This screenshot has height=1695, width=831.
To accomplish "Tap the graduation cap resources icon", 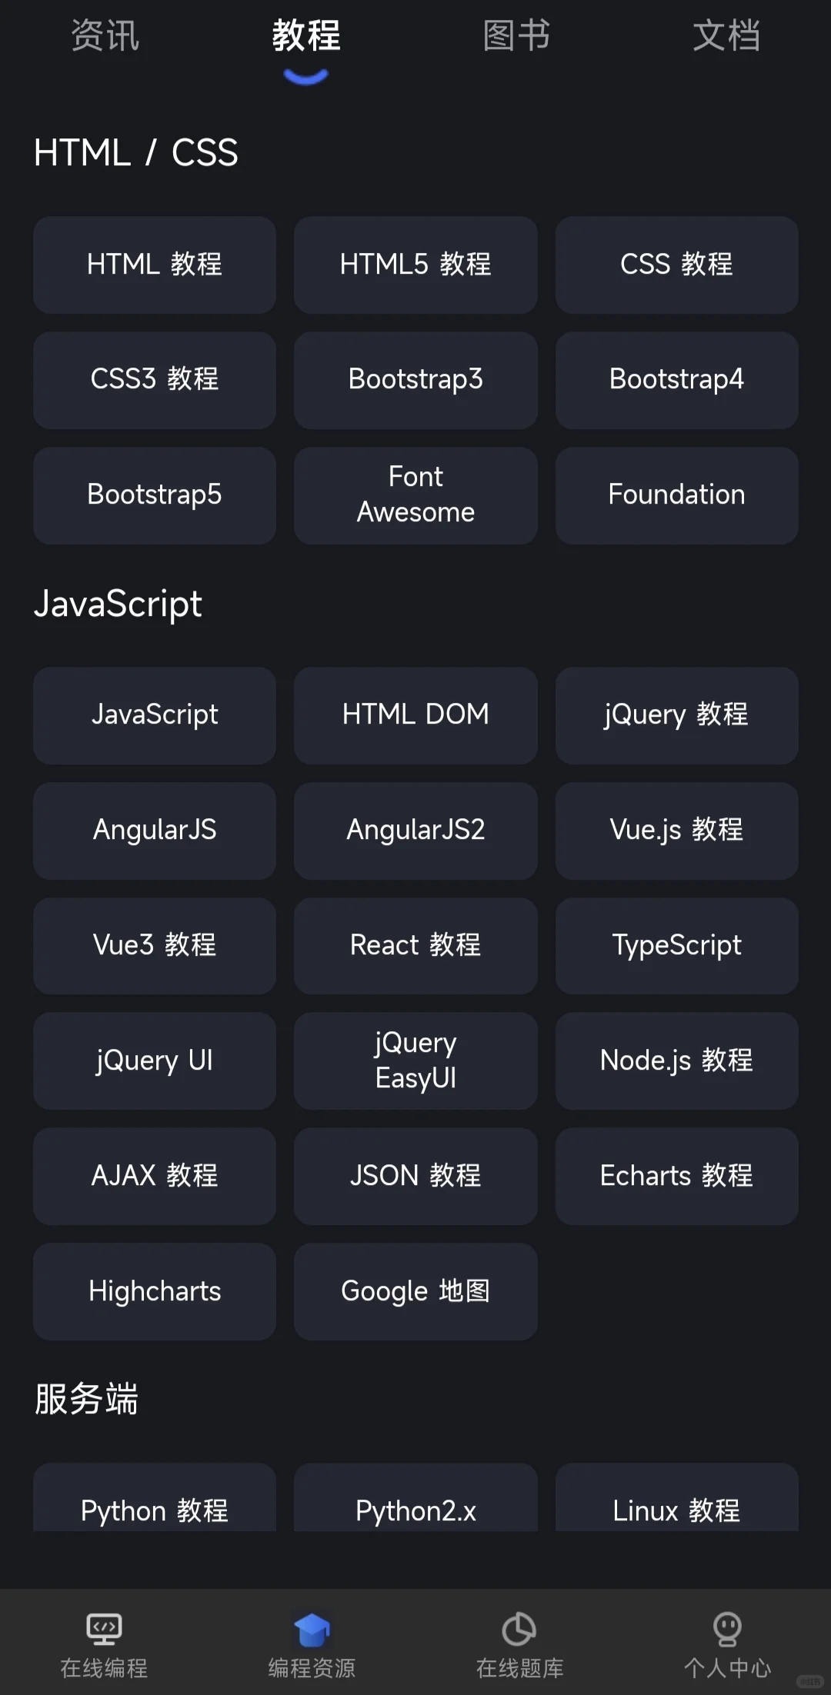I will tap(312, 1629).
